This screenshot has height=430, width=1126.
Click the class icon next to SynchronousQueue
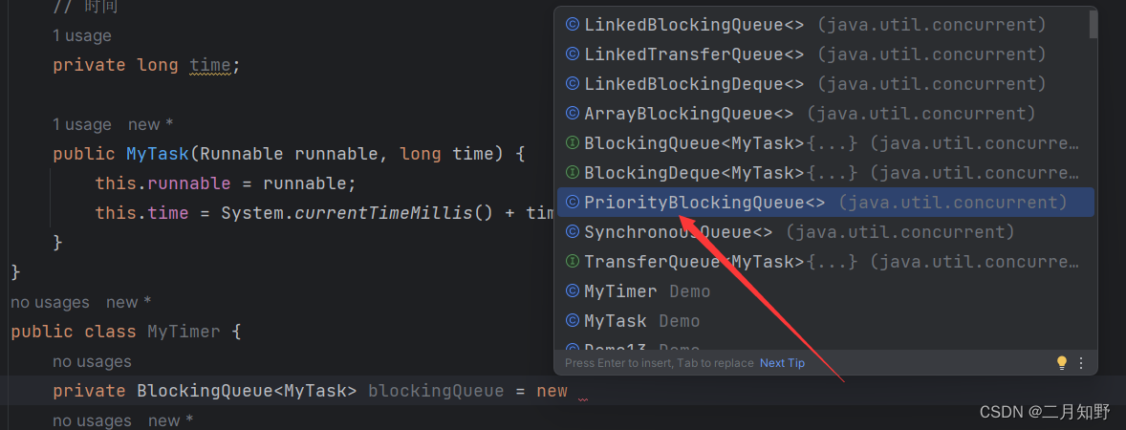coord(572,232)
